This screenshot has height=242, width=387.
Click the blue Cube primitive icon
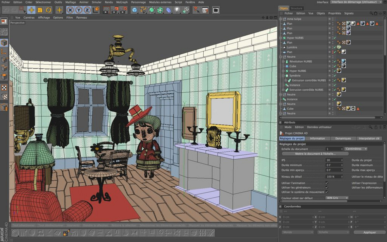coord(134,10)
